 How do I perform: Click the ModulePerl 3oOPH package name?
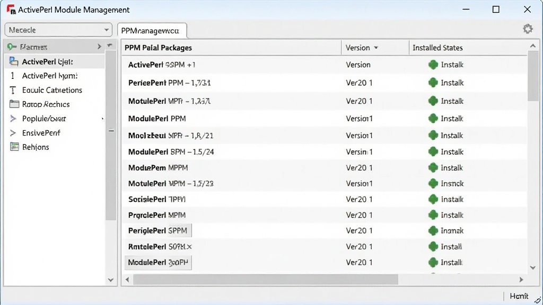coord(158,263)
